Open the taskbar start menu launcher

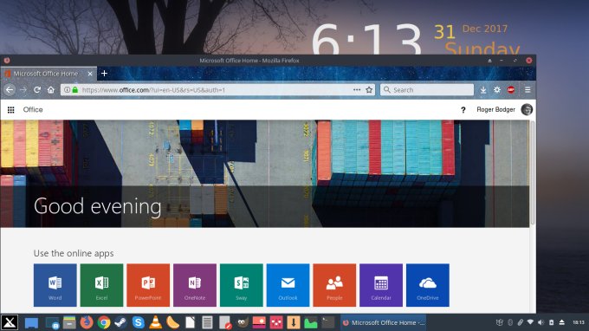click(x=9, y=322)
